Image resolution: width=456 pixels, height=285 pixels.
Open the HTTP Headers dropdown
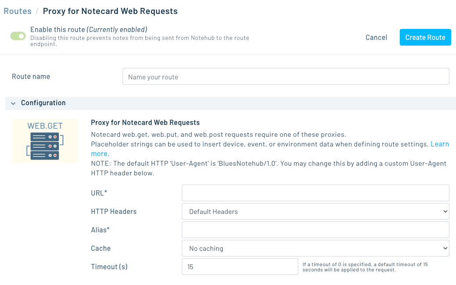click(x=315, y=211)
